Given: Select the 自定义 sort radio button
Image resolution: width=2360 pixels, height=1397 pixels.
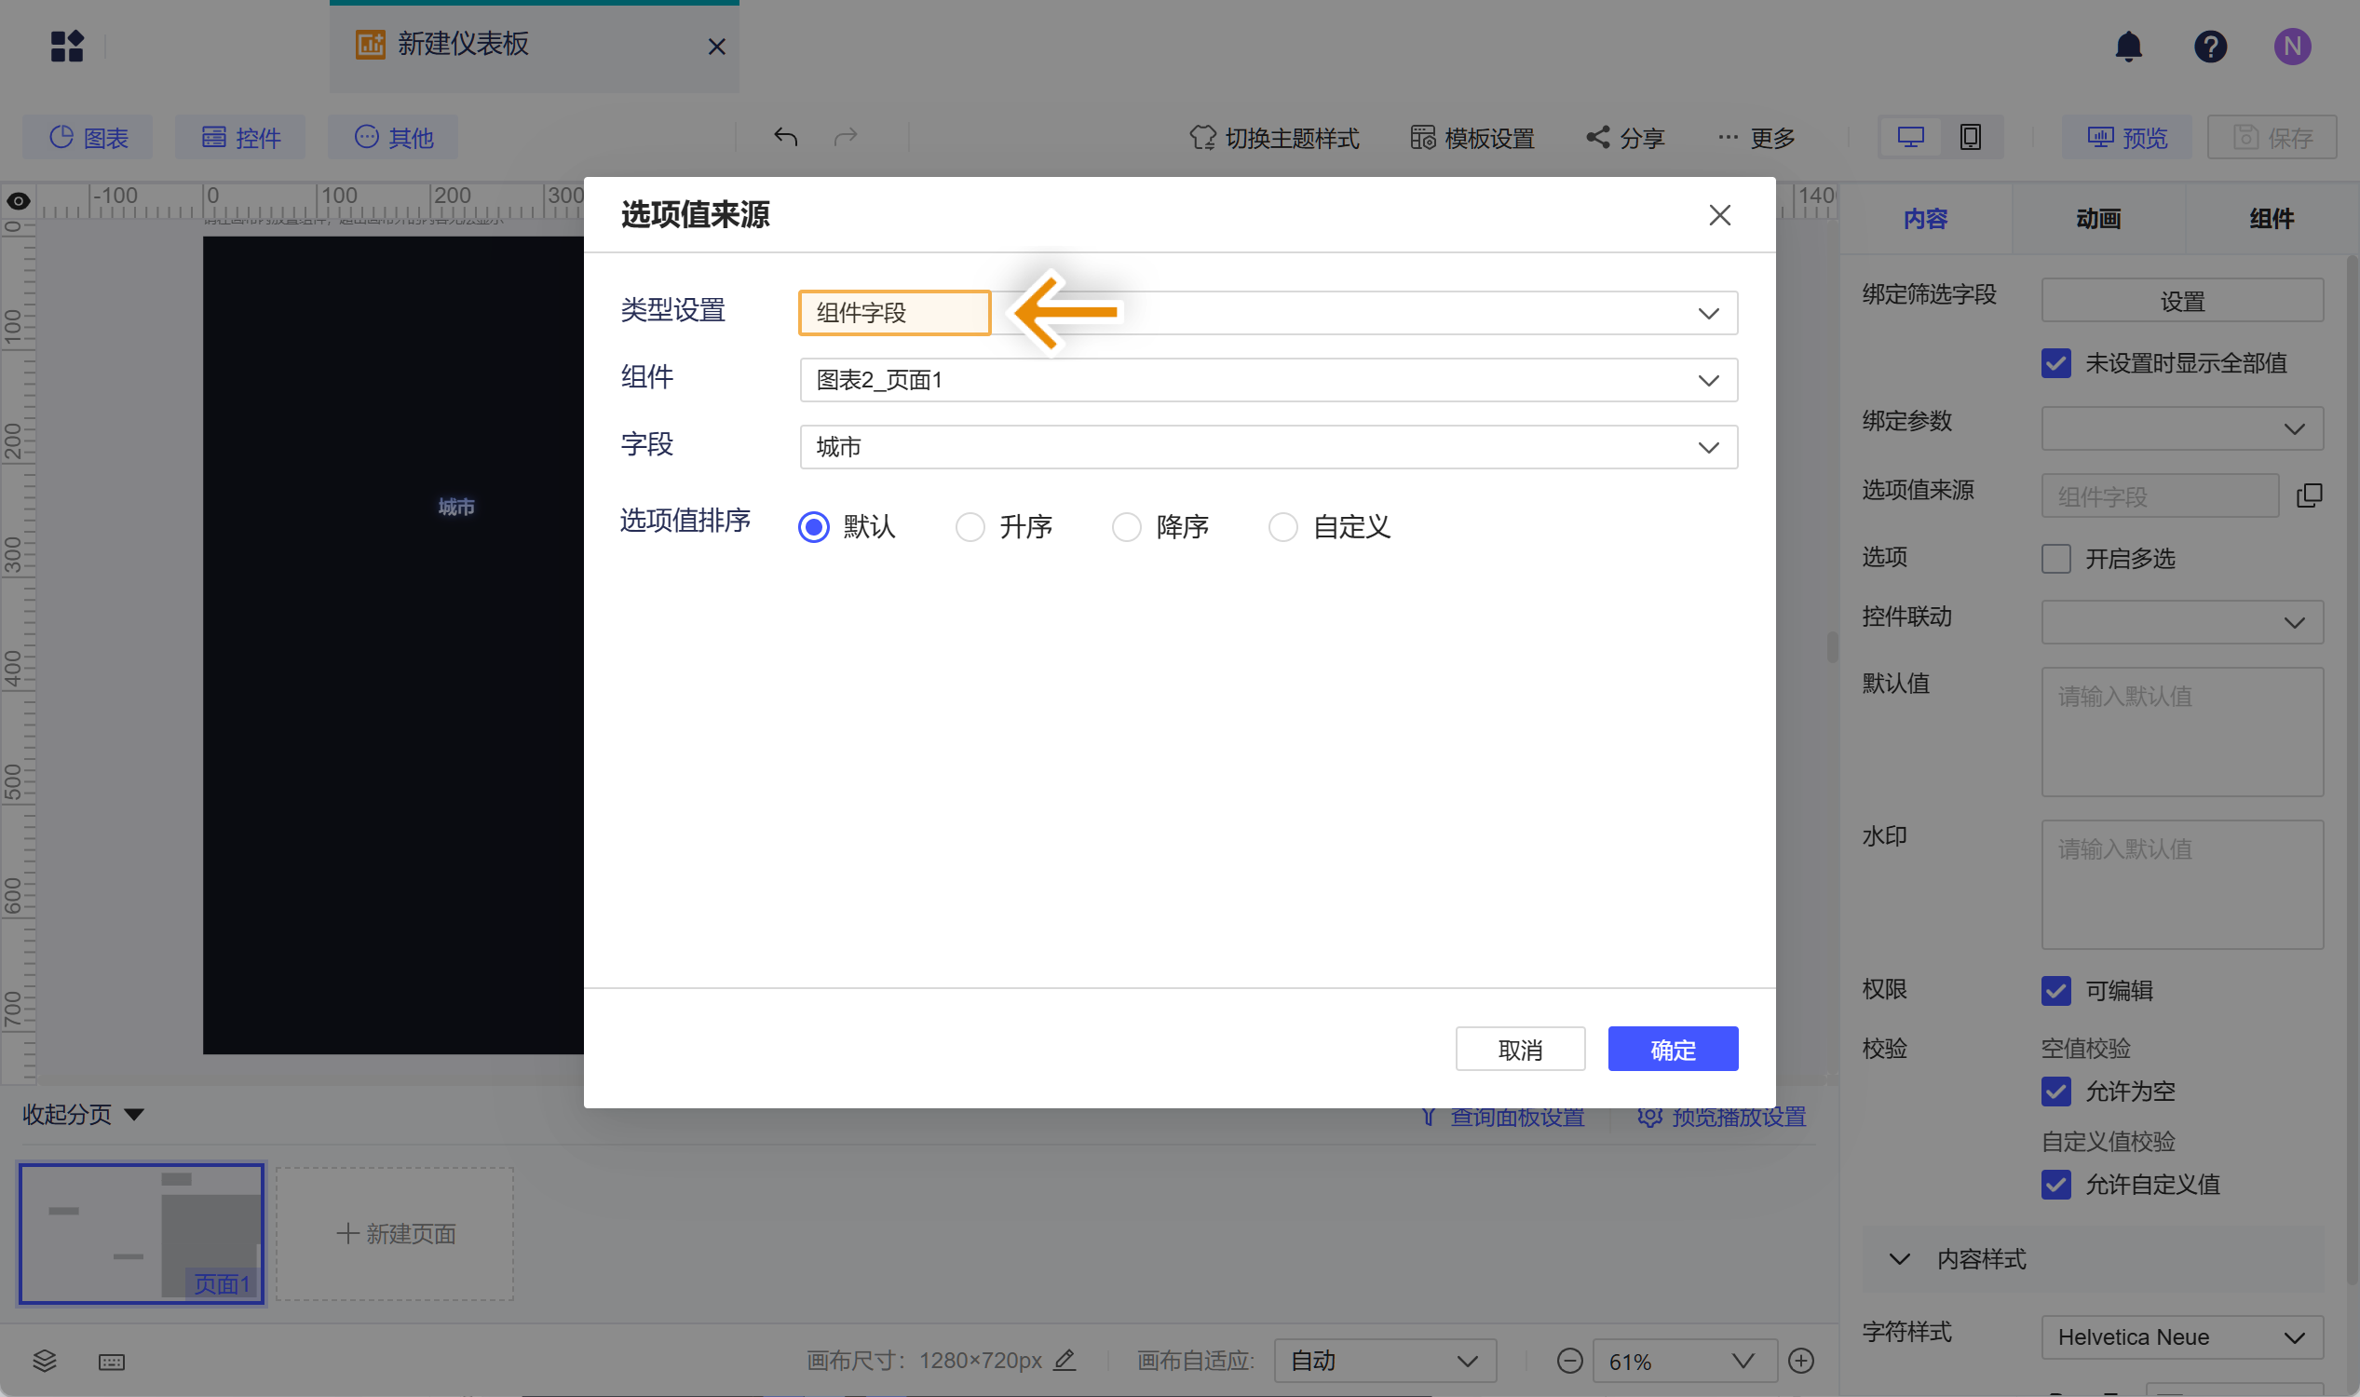Looking at the screenshot, I should click(x=1282, y=527).
